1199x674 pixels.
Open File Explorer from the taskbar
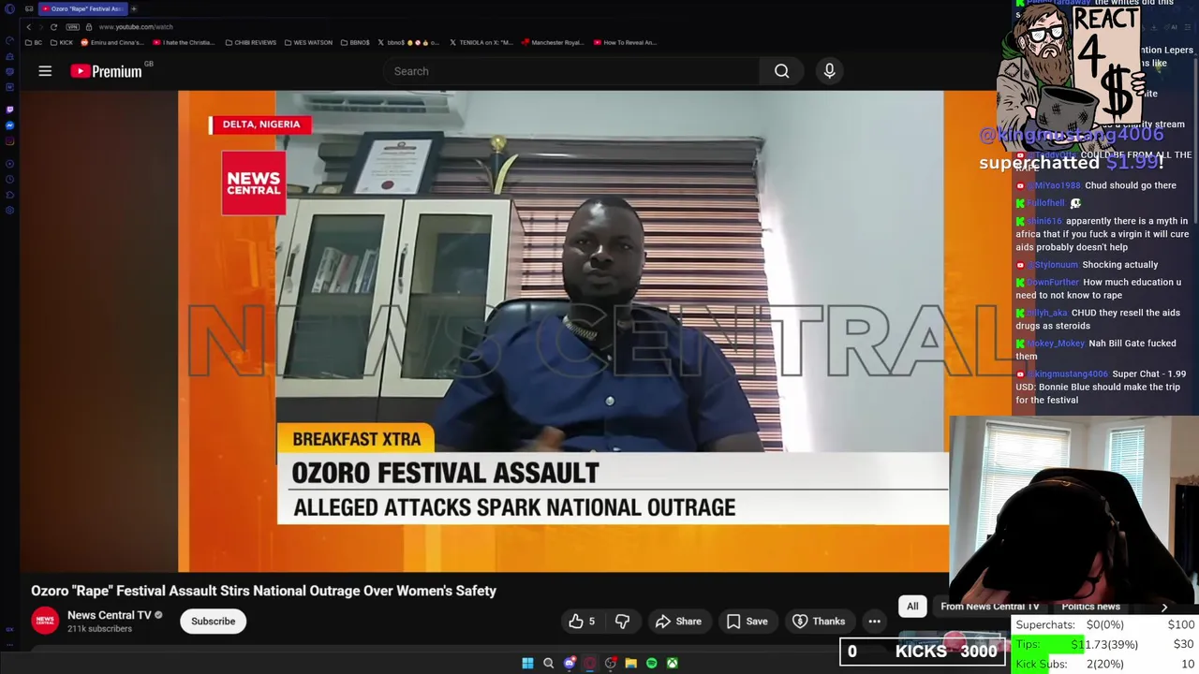pyautogui.click(x=630, y=663)
